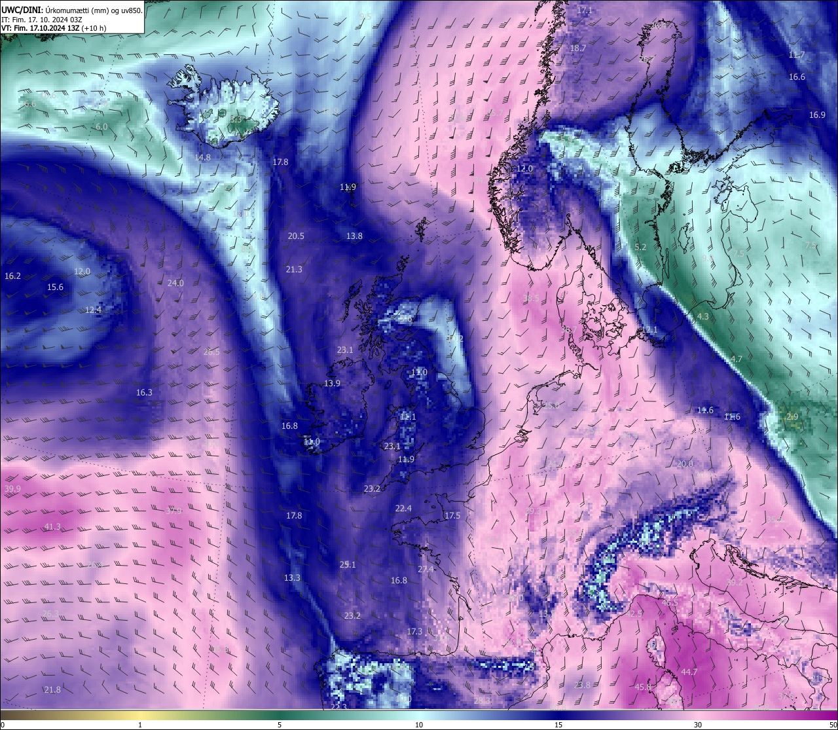Click the 16.2 value at the left edge
Viewport: 838px width, 730px height.
coord(12,276)
